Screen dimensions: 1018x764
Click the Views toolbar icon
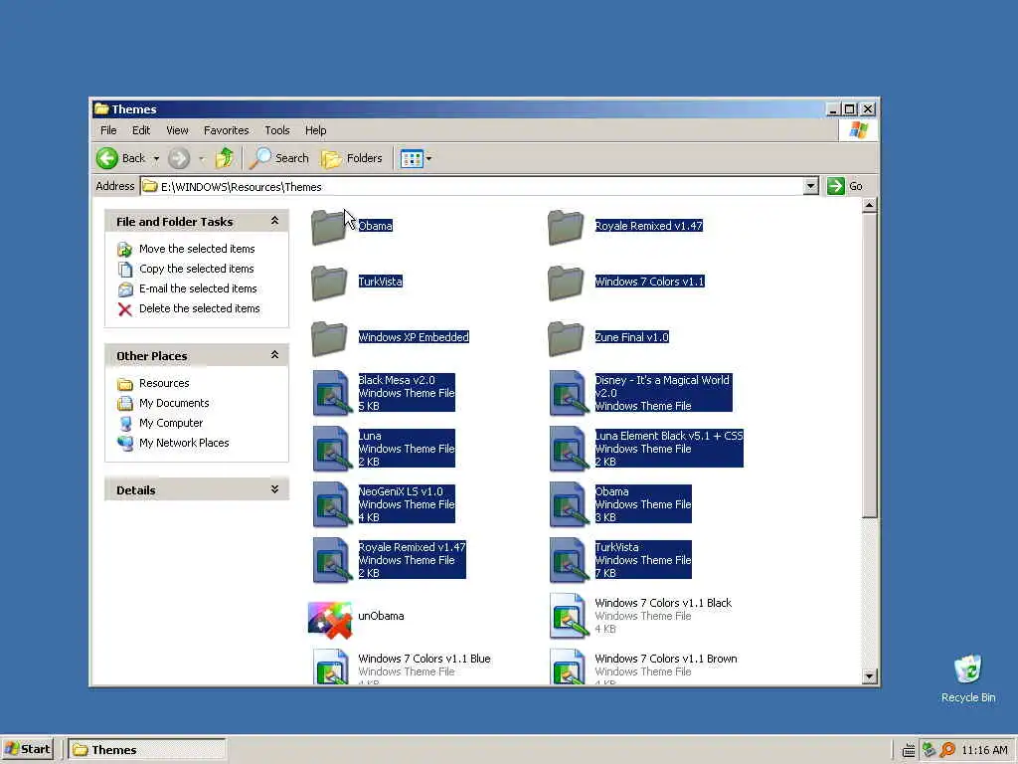412,158
